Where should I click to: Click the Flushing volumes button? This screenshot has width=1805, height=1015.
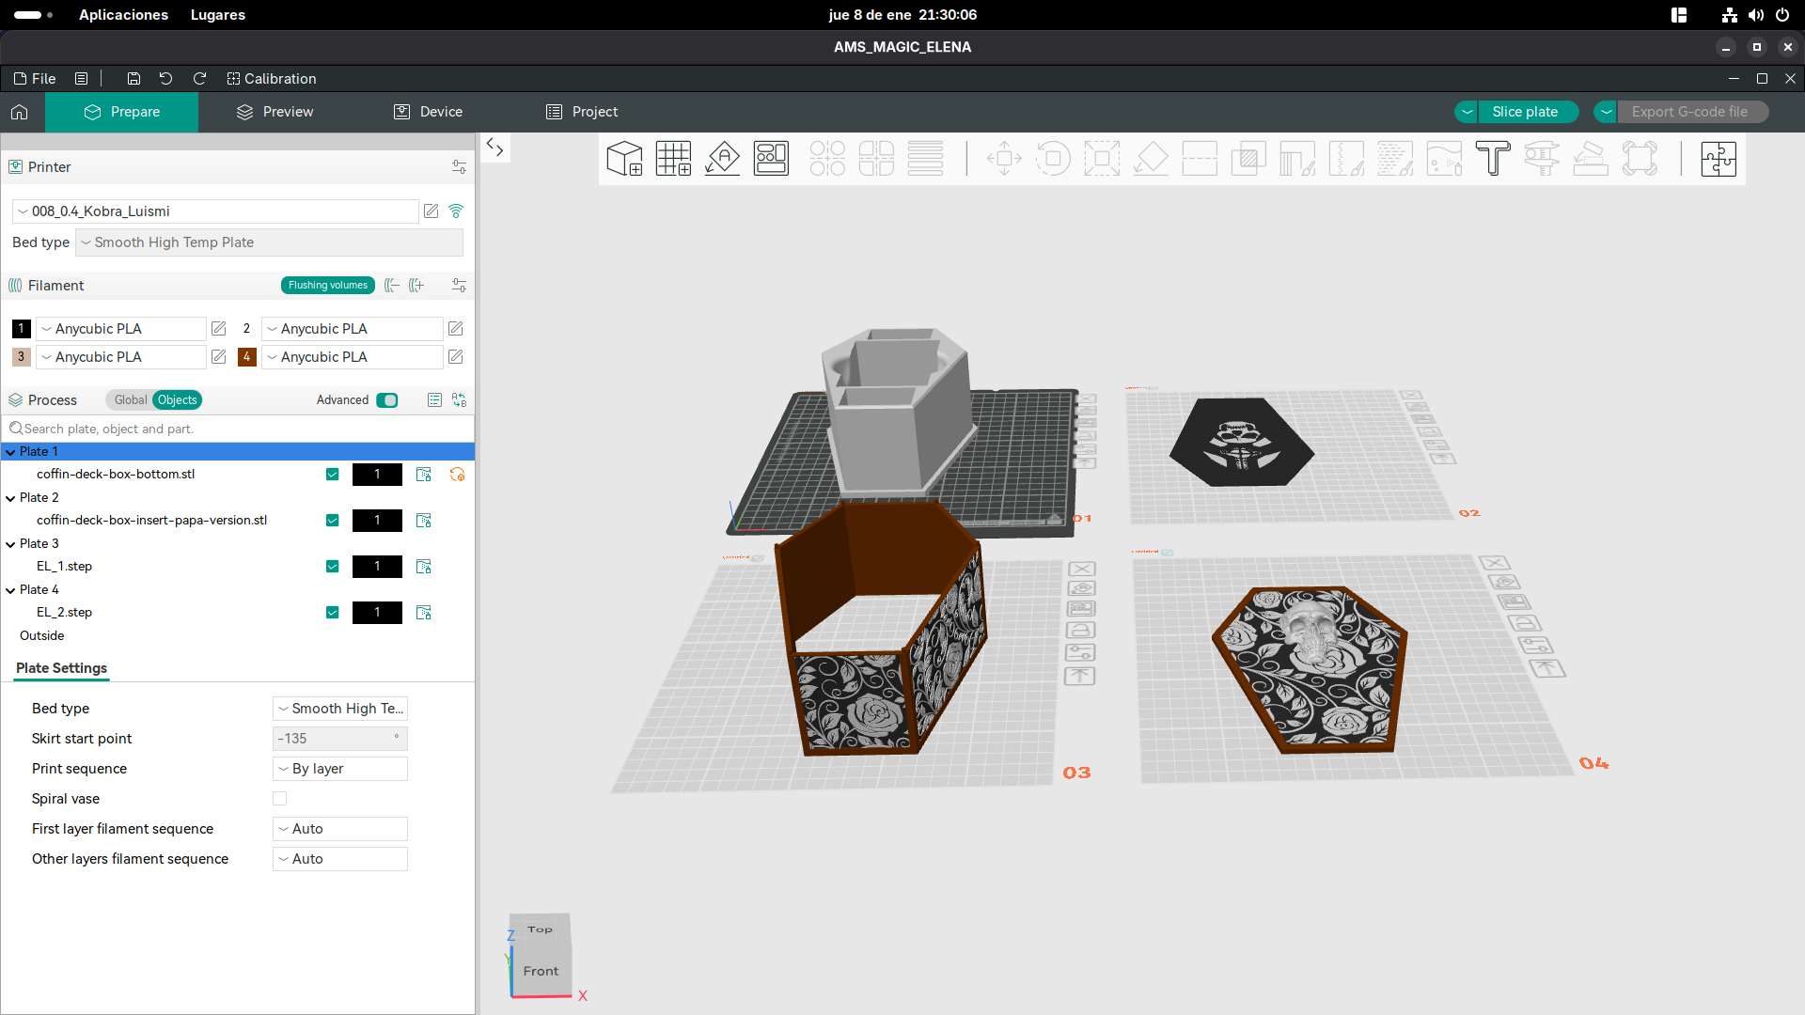pos(328,286)
